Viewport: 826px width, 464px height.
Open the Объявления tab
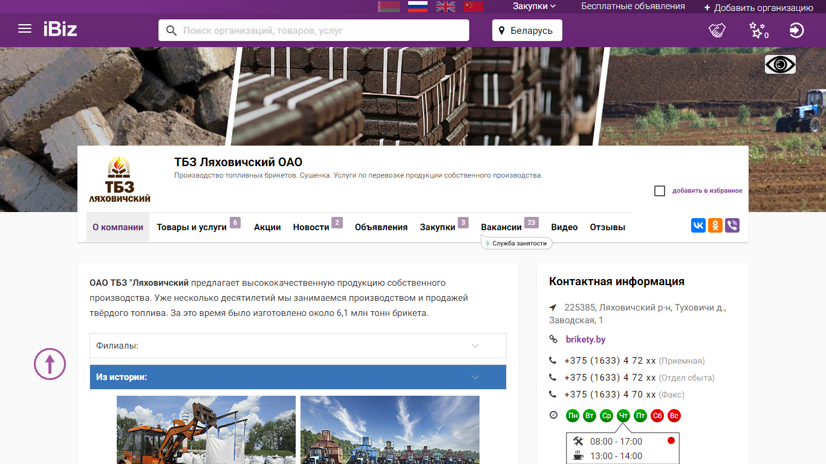coord(381,227)
